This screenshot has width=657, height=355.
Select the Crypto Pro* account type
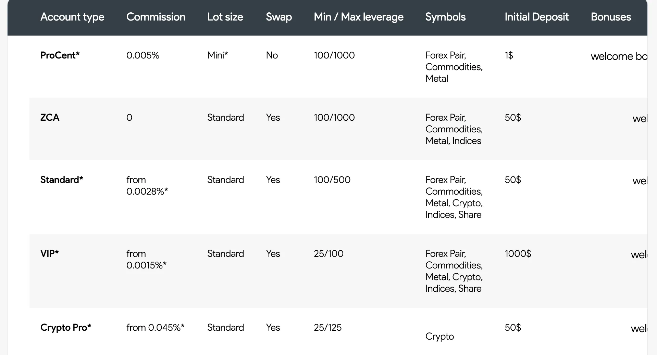[x=66, y=327]
